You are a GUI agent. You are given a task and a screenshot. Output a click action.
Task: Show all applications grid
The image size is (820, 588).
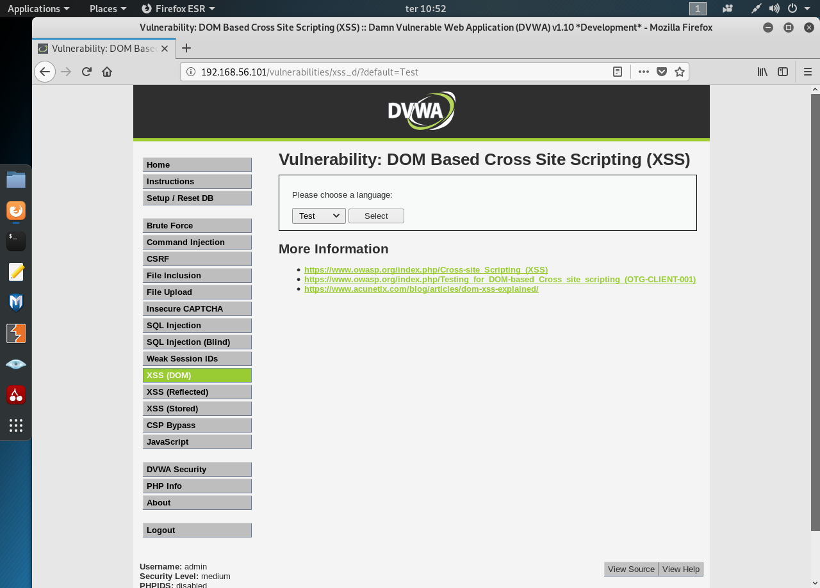[16, 425]
